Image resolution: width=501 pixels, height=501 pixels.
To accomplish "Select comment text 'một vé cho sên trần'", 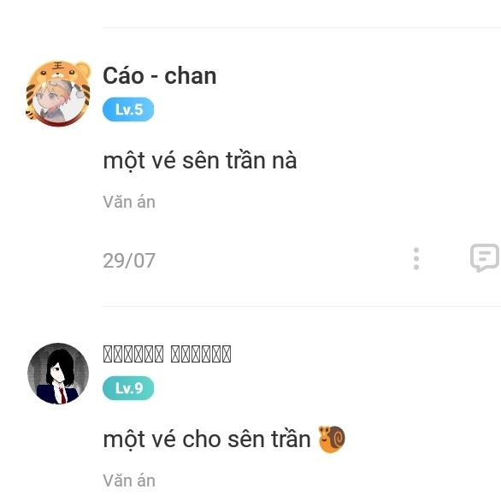I will (207, 439).
